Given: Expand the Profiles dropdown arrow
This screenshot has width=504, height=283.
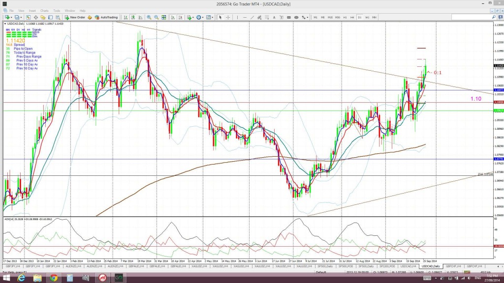Looking at the screenshot, I should point(21,17).
